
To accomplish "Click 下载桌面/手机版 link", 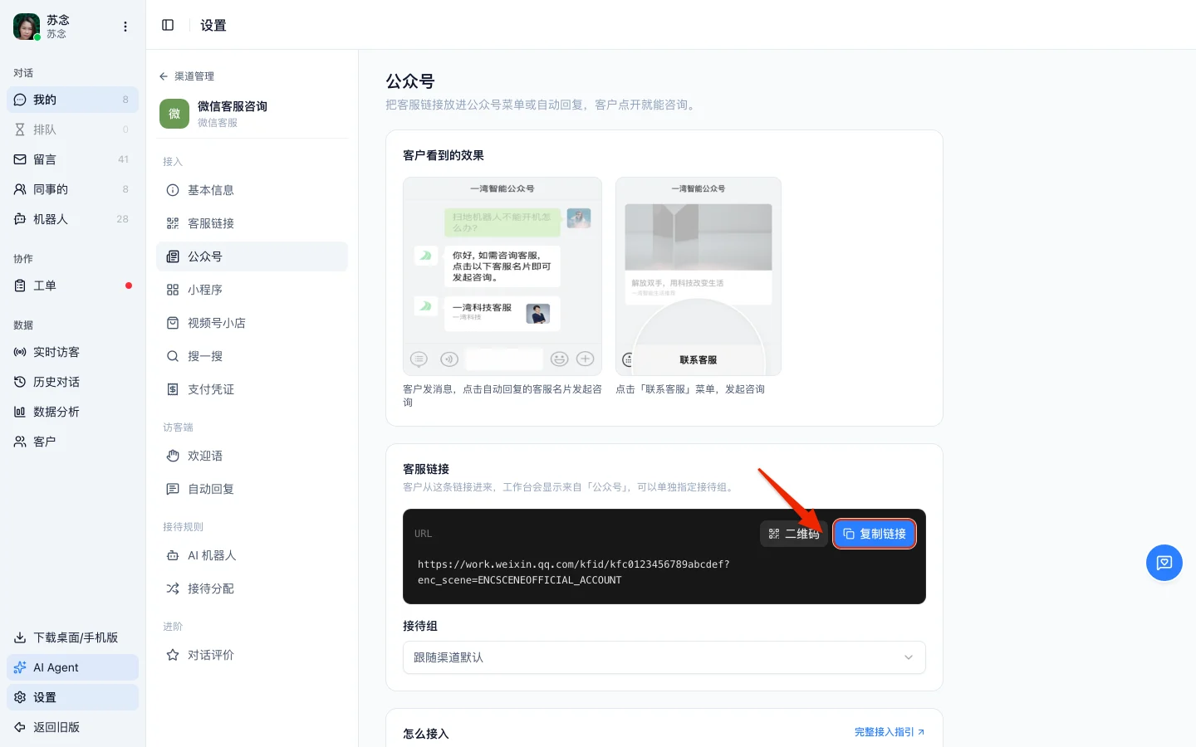I will tap(73, 637).
